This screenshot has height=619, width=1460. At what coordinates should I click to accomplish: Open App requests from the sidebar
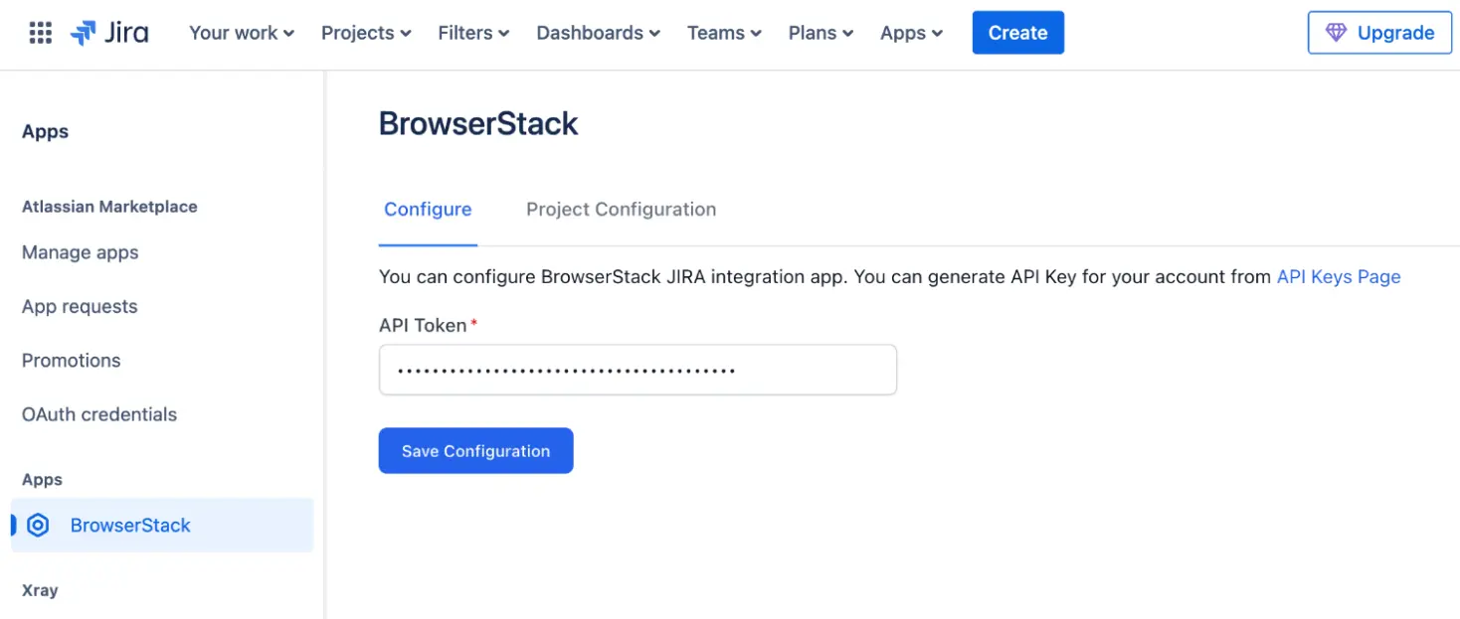tap(79, 306)
